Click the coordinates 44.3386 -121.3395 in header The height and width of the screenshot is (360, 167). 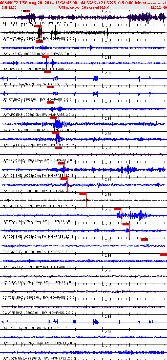[98, 3]
